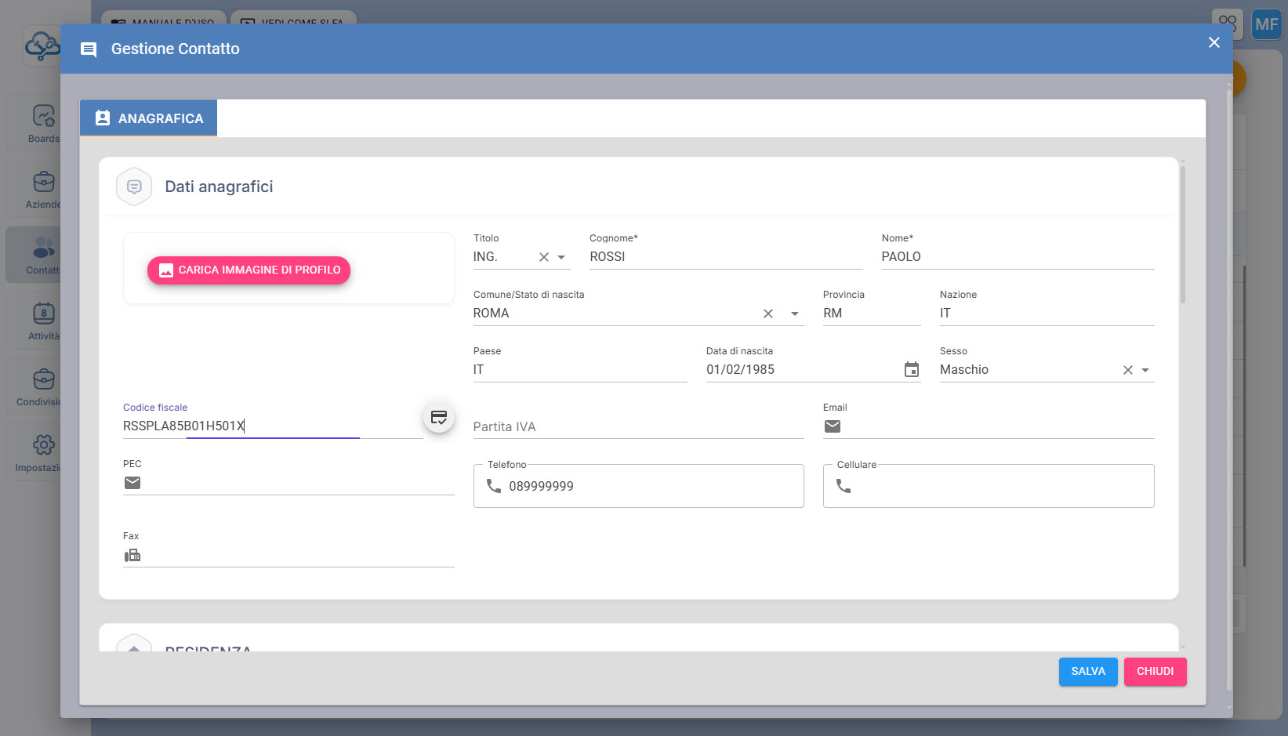This screenshot has height=736, width=1288.
Task: Open the Sesso dropdown list
Action: tap(1145, 370)
